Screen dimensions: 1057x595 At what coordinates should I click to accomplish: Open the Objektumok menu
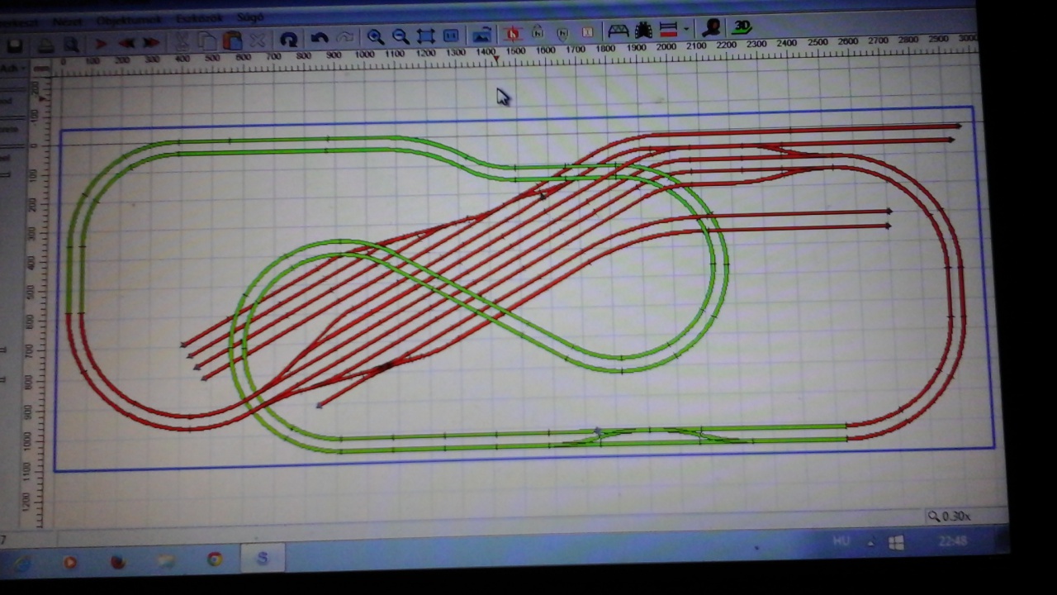pyautogui.click(x=127, y=20)
